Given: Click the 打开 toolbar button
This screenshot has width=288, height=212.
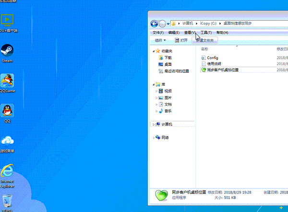Looking at the screenshot, I should coord(181,40).
